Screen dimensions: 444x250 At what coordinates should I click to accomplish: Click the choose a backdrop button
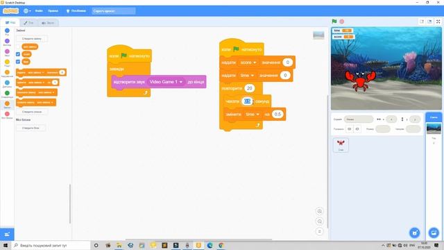pos(434,233)
